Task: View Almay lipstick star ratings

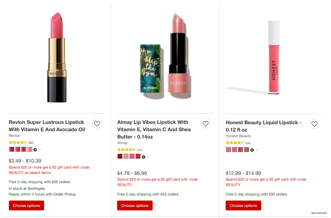Action: point(127,150)
